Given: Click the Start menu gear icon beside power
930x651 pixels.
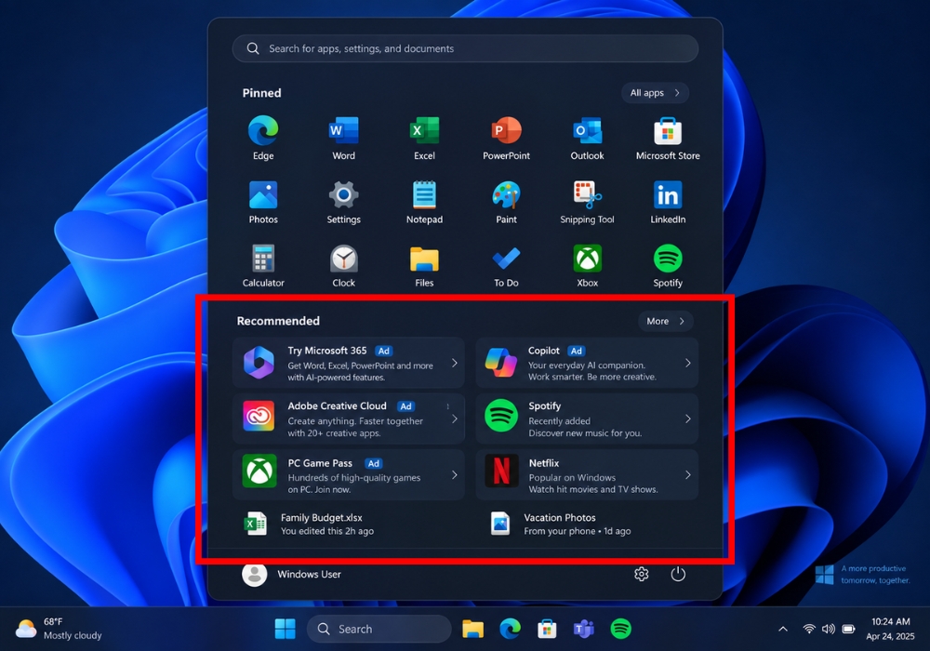Looking at the screenshot, I should 641,574.
